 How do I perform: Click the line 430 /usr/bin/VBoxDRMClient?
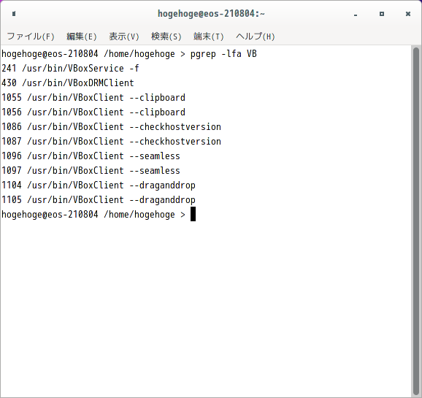coord(68,83)
